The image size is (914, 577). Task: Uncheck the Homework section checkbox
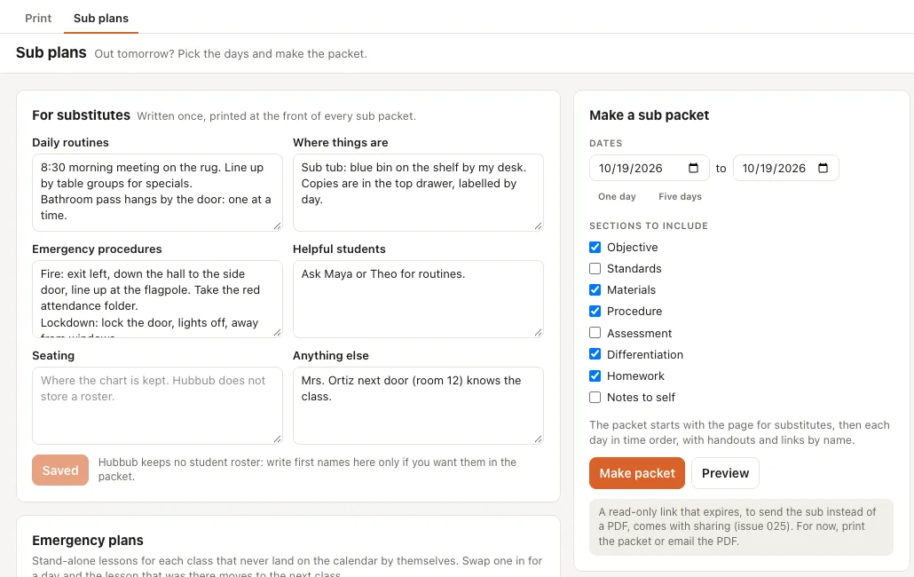[x=595, y=375]
